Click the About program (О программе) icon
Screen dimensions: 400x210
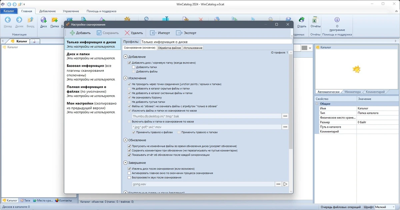click(x=337, y=20)
